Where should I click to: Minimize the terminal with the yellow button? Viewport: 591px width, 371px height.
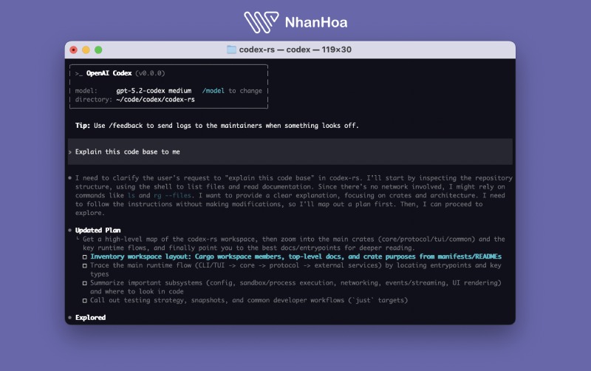86,50
